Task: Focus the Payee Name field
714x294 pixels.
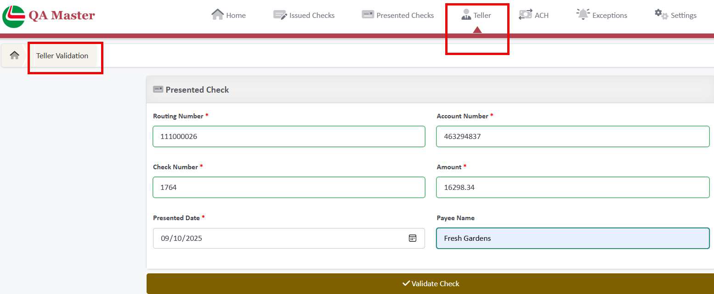Action: [x=573, y=238]
